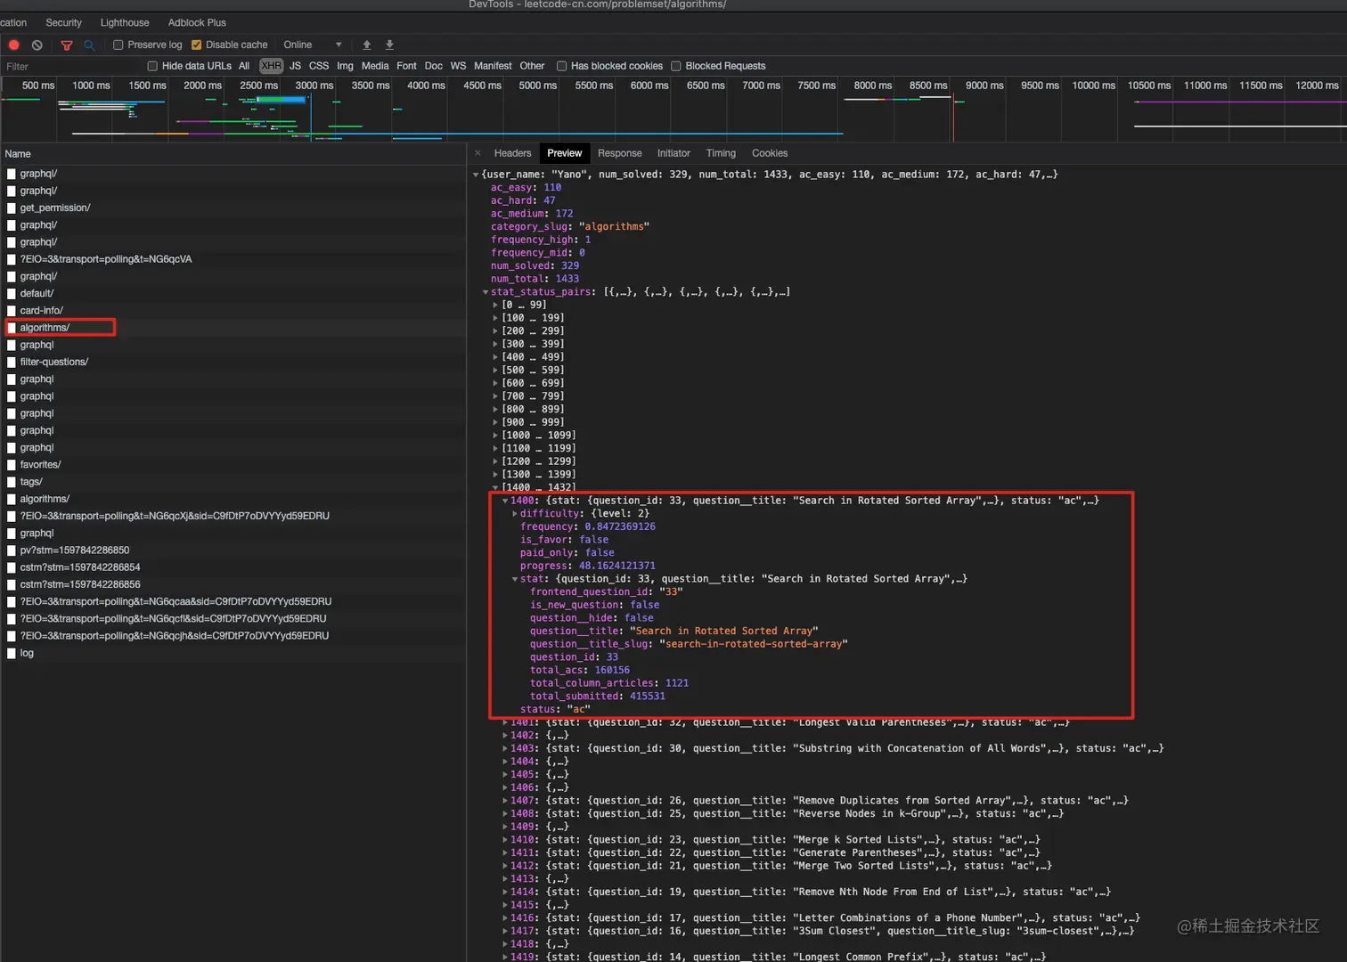Select the get_permission/ request
Image resolution: width=1347 pixels, height=962 pixels.
point(233,208)
